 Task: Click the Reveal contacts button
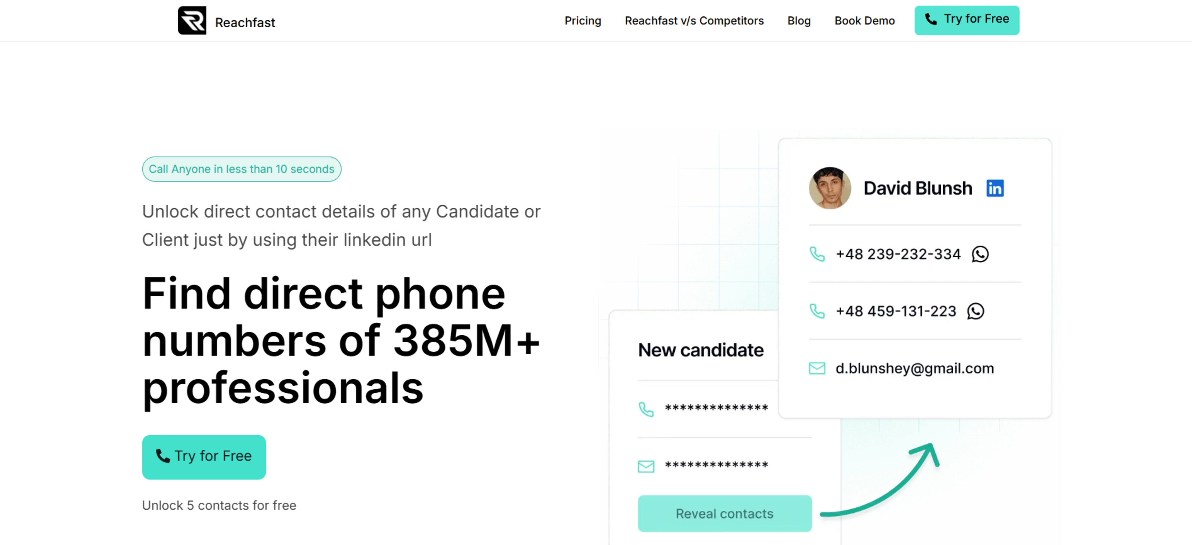[724, 513]
